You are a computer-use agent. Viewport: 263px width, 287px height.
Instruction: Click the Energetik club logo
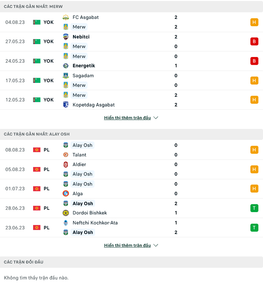click(66, 66)
